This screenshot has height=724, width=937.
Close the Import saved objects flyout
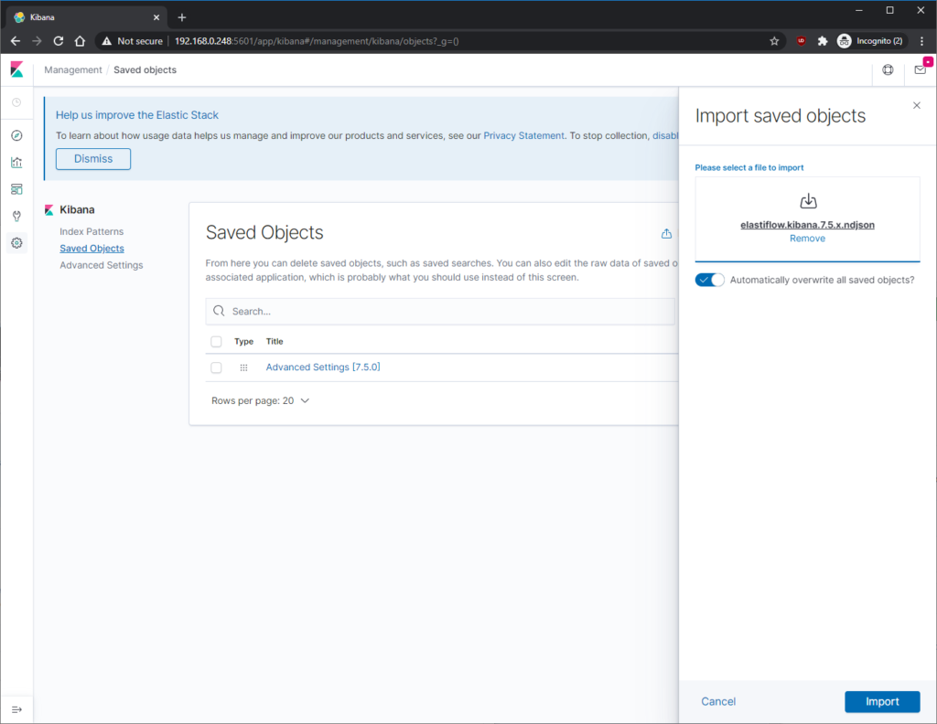[917, 106]
